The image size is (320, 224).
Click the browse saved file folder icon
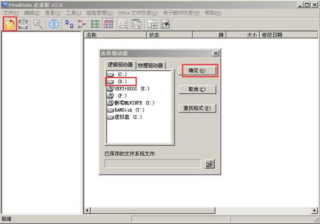210,164
